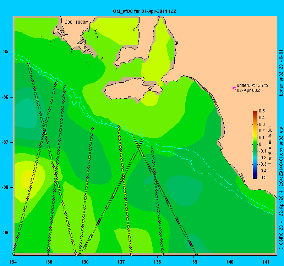This screenshot has height=266, width=284.
Task: Click the '135' longitude axis label
Action: point(49,262)
